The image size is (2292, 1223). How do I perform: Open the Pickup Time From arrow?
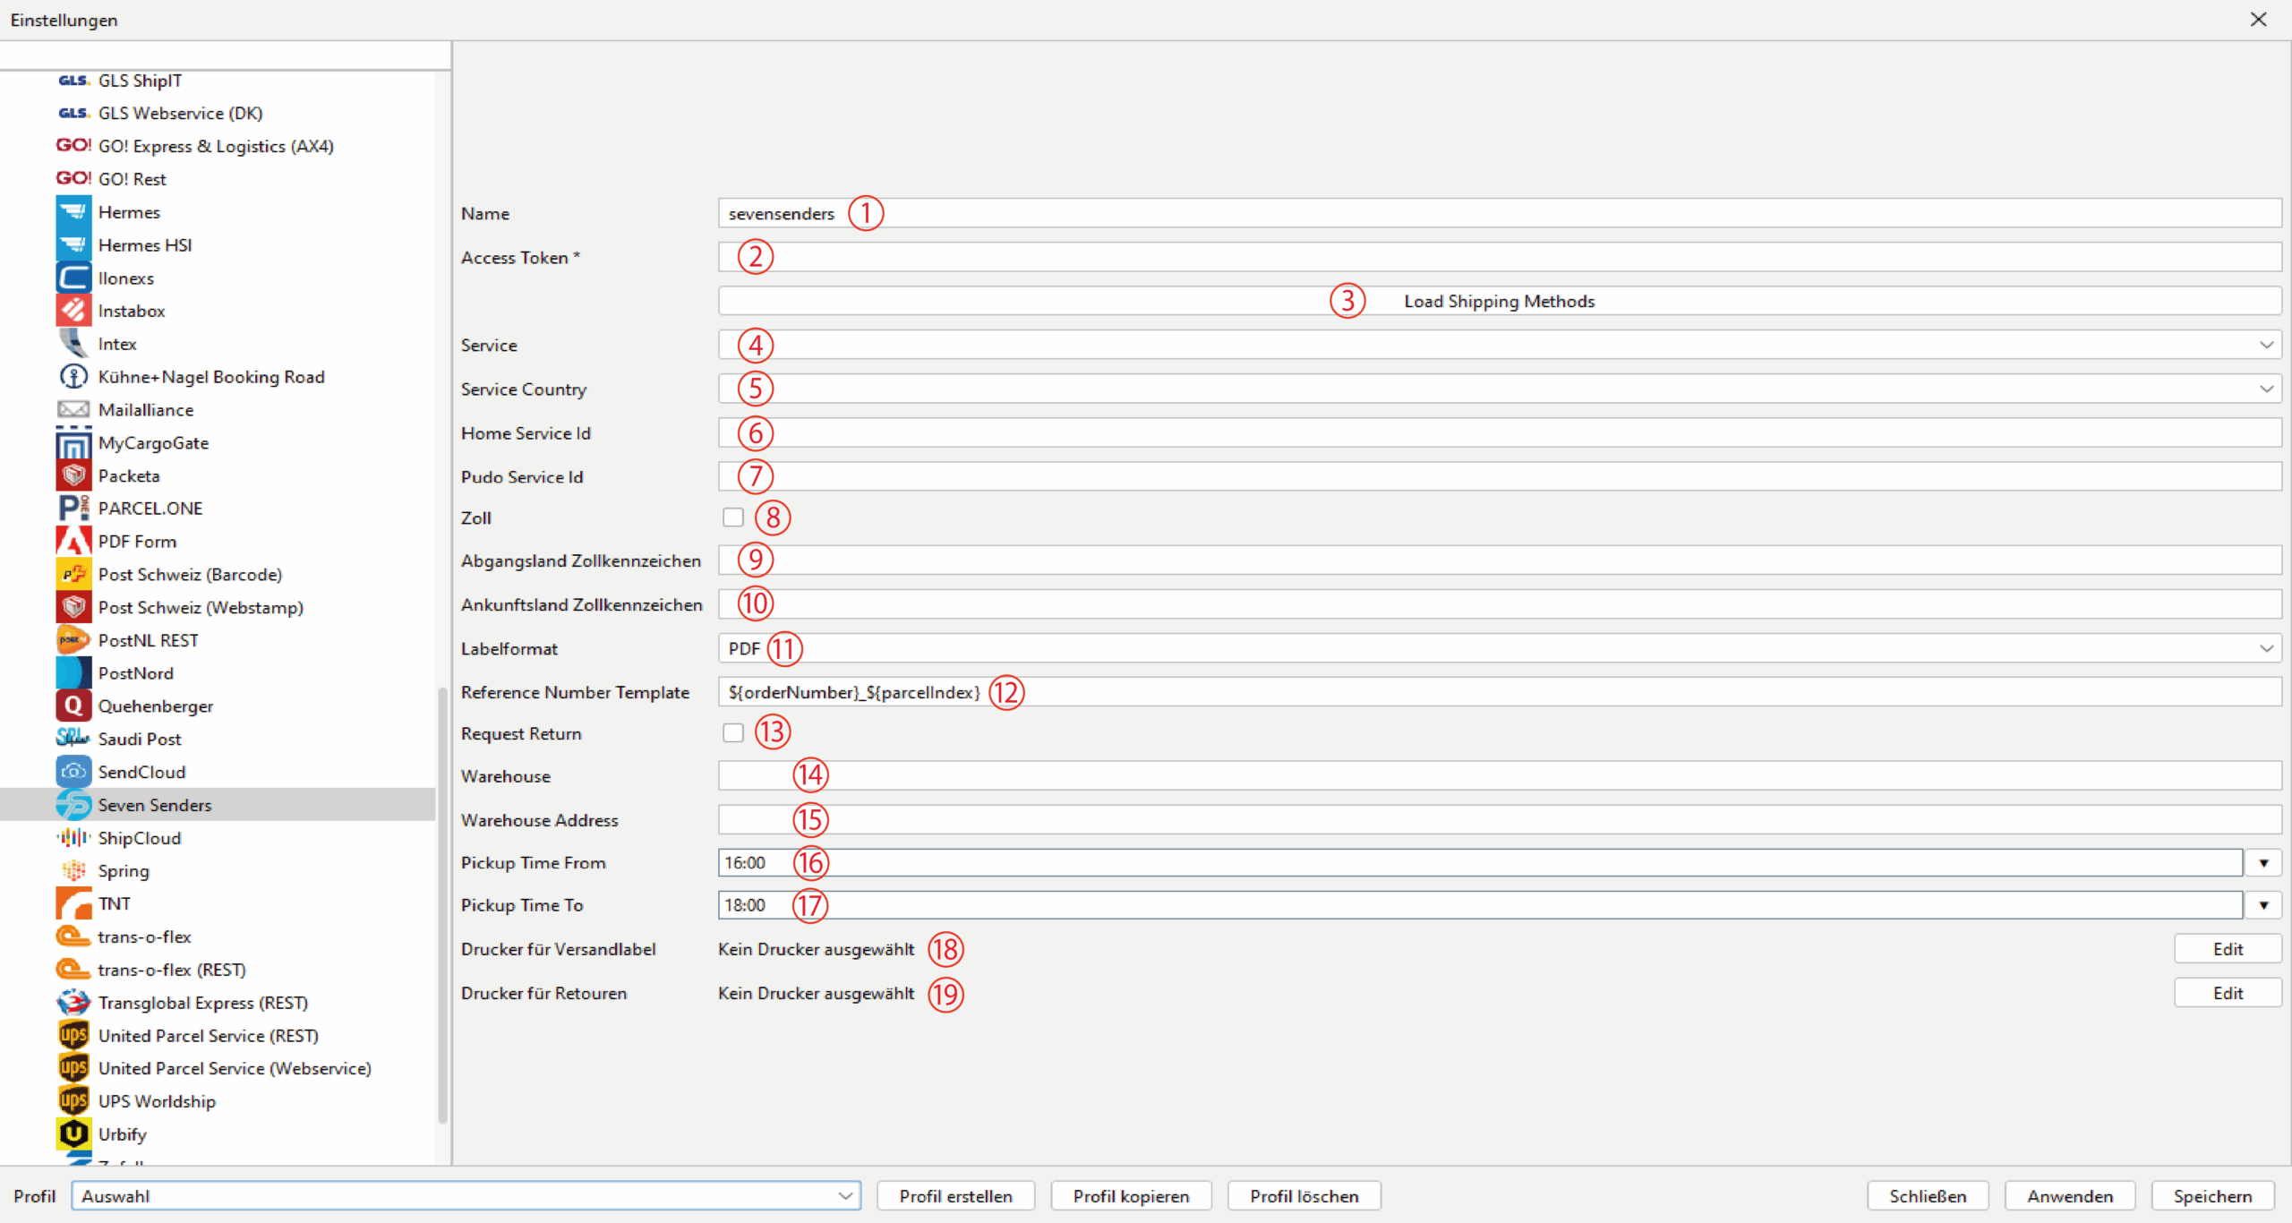tap(2263, 863)
